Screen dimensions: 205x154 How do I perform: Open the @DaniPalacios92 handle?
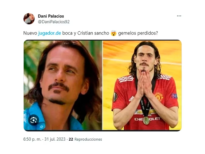[54, 22]
